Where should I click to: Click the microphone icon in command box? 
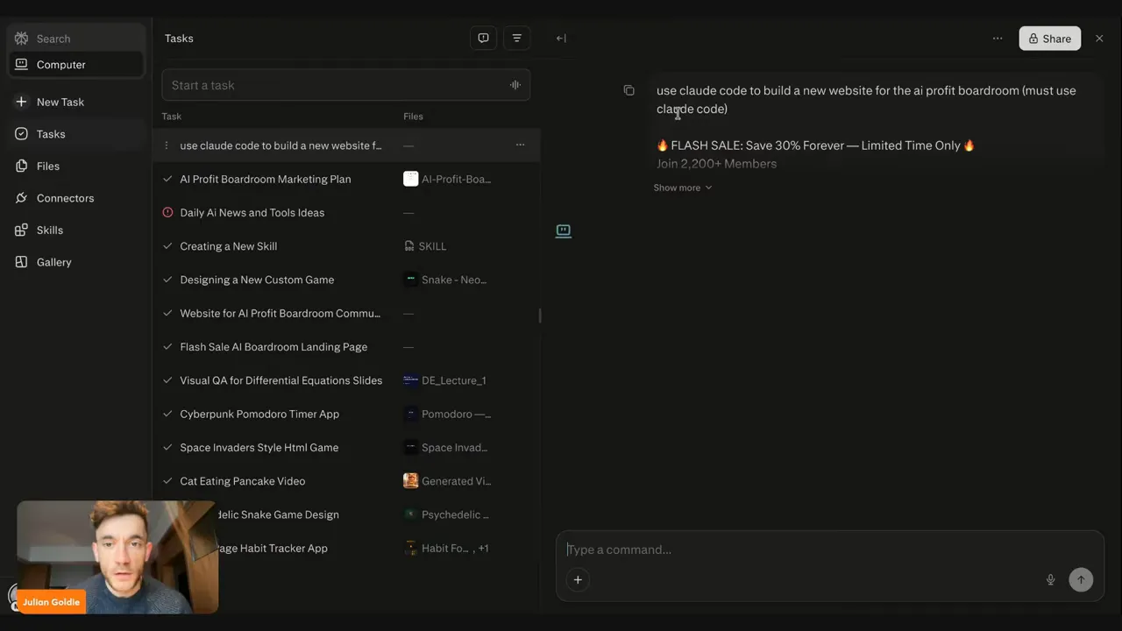(1050, 579)
